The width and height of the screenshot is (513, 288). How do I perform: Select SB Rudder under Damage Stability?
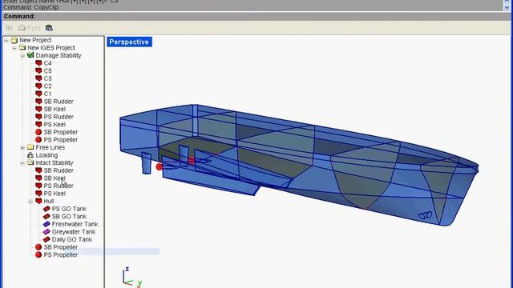pyautogui.click(x=59, y=102)
